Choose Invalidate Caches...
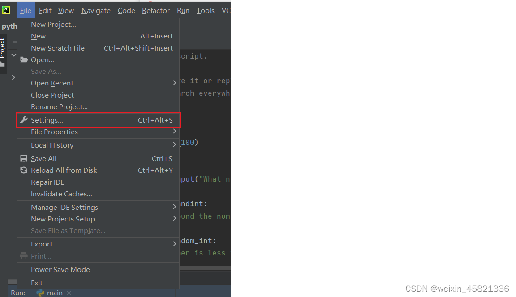 [x=61, y=194]
